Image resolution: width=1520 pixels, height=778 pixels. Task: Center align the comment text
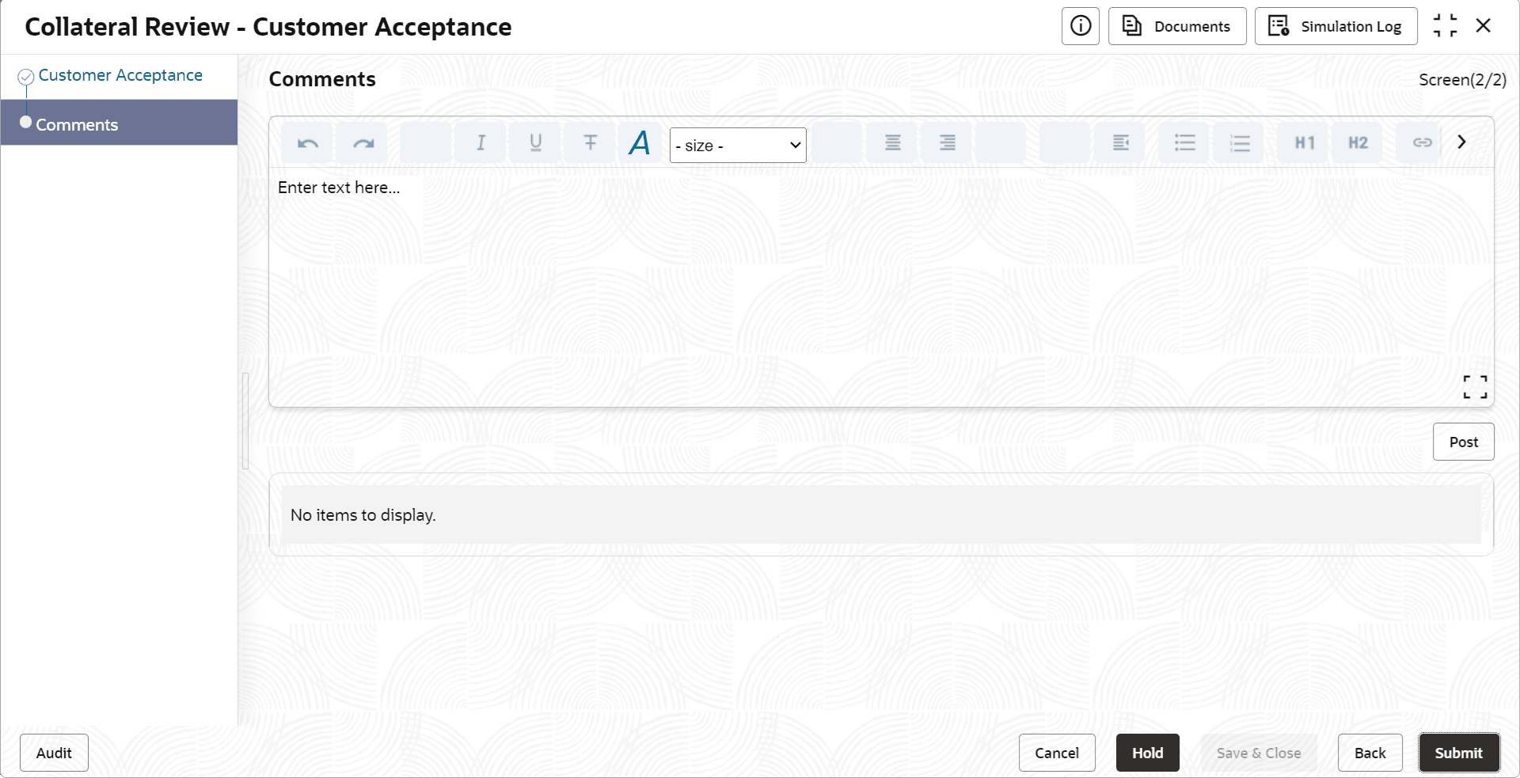(892, 143)
